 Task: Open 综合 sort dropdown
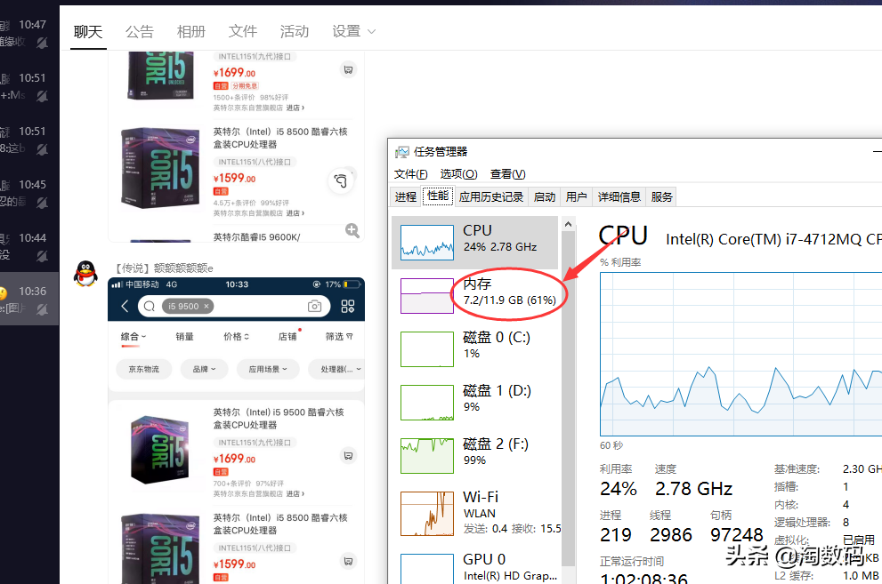[x=134, y=336]
